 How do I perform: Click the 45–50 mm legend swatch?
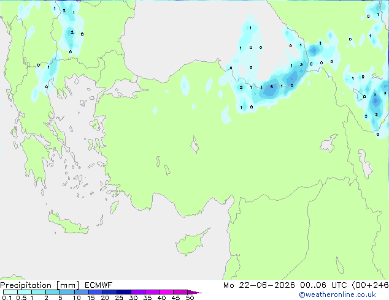point(180,292)
